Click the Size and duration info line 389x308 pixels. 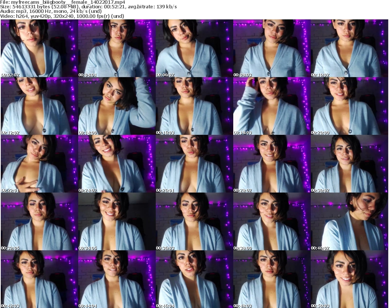(x=88, y=7)
